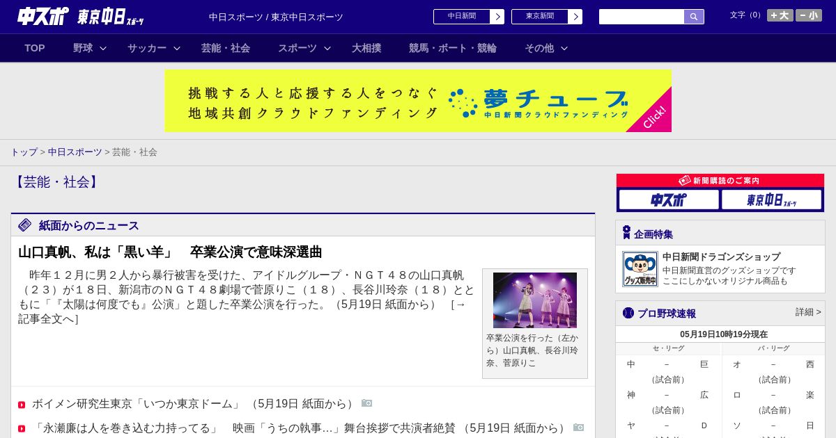Open the 東京新聞 link button

[540, 17]
